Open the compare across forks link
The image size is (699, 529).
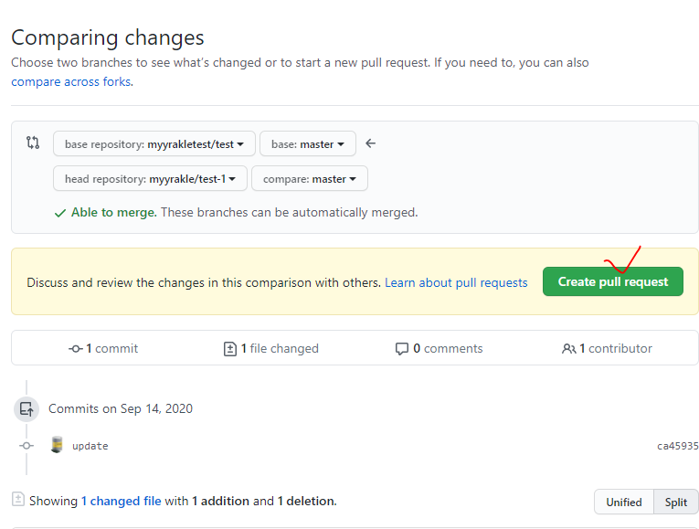[71, 81]
